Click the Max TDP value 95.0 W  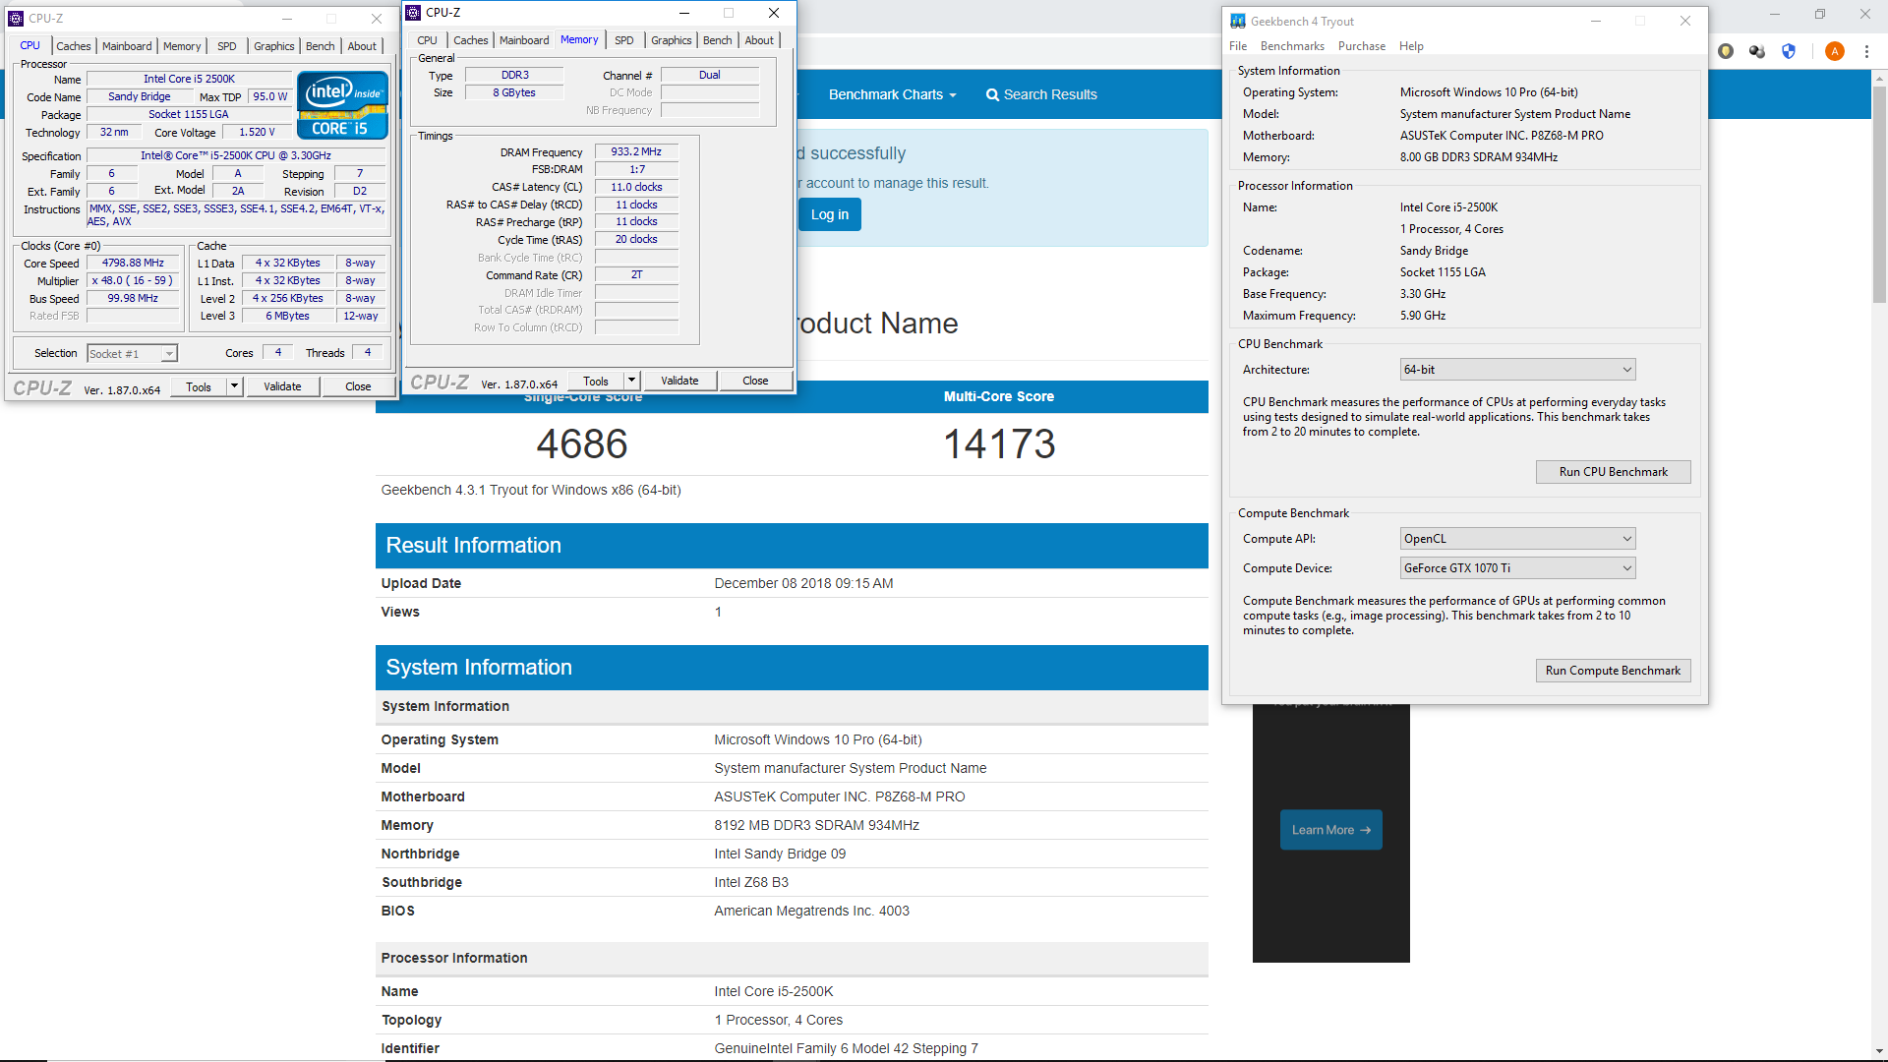(270, 97)
